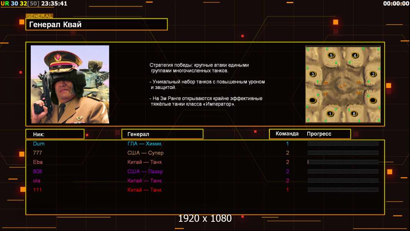Click the General Kwai portrait image
The width and height of the screenshot is (410, 231).
coord(70,84)
